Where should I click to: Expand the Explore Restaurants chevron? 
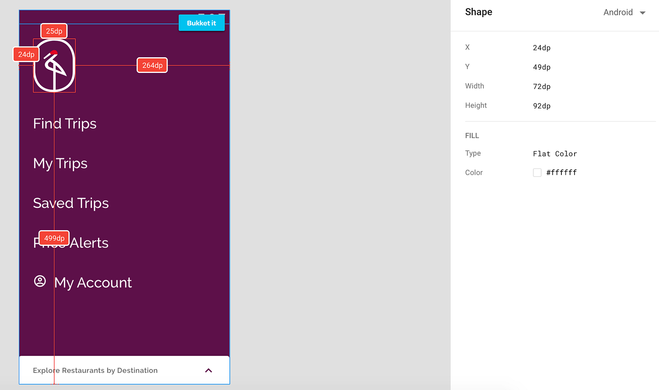click(x=208, y=371)
